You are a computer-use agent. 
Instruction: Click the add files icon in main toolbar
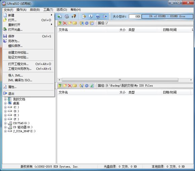pyautogui.click(x=84, y=16)
